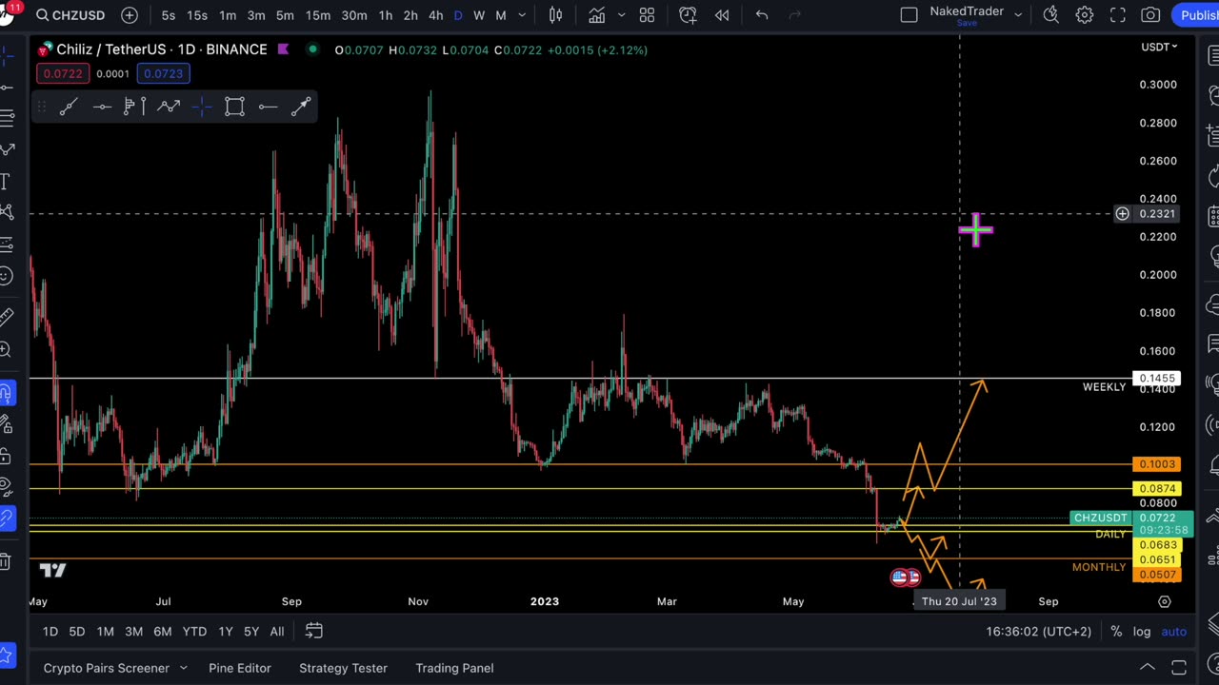Open the Pine Editor tab
Viewport: 1219px width, 685px height.
point(240,668)
